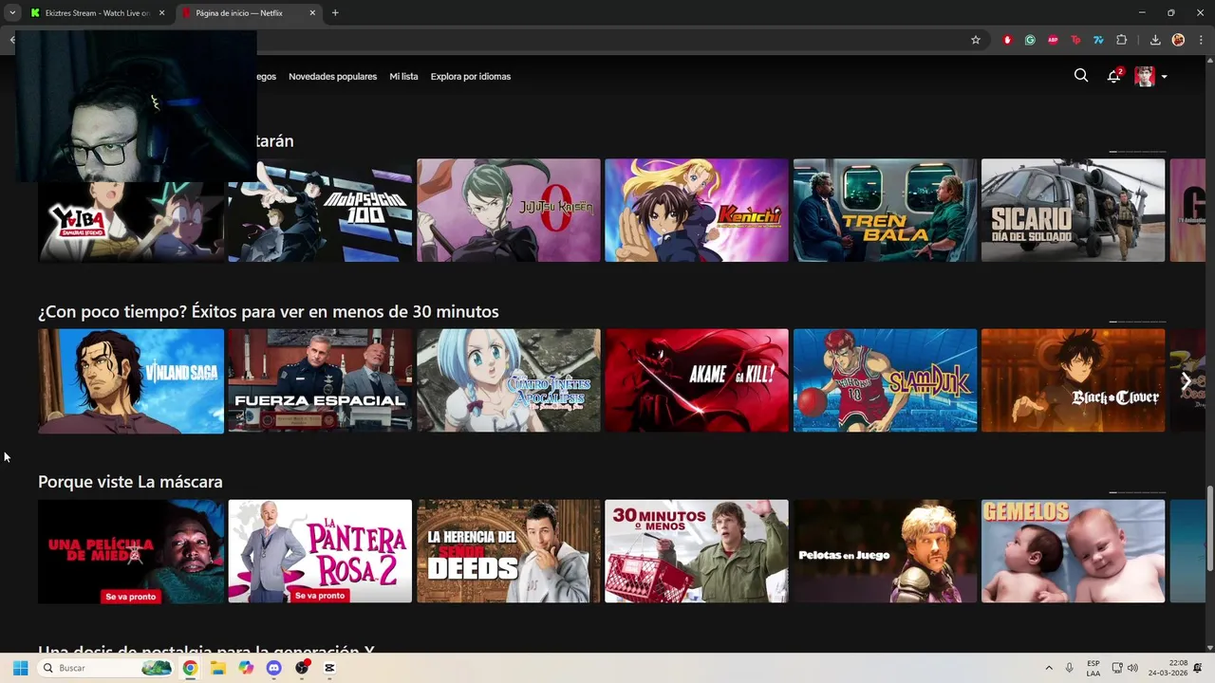
Task: Click the Éxitos para ver en menos de 30 minutos heading
Action: 269,312
